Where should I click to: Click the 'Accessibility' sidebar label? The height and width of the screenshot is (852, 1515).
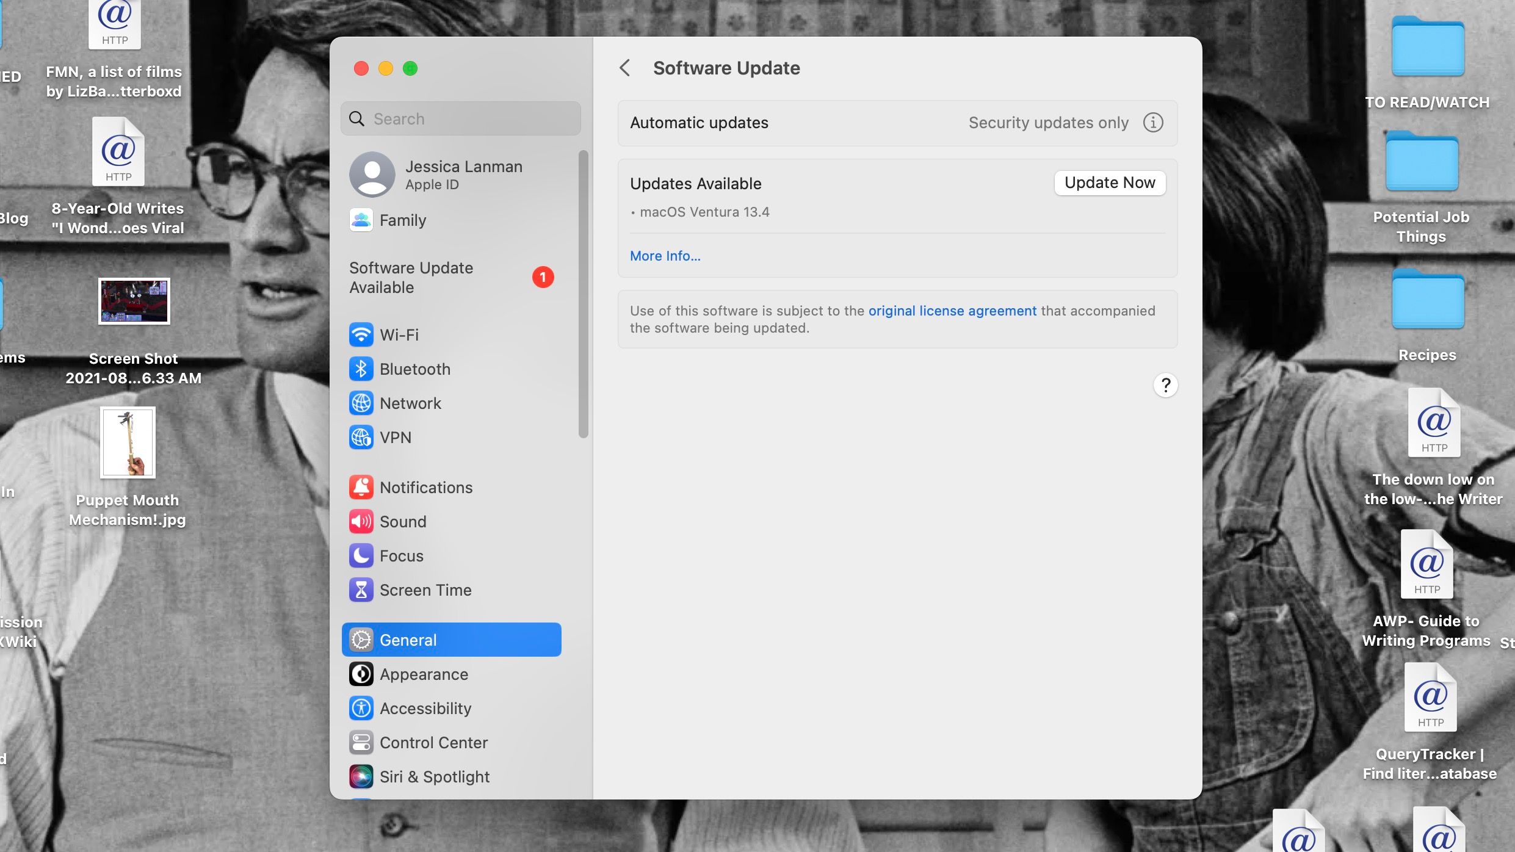coord(425,708)
